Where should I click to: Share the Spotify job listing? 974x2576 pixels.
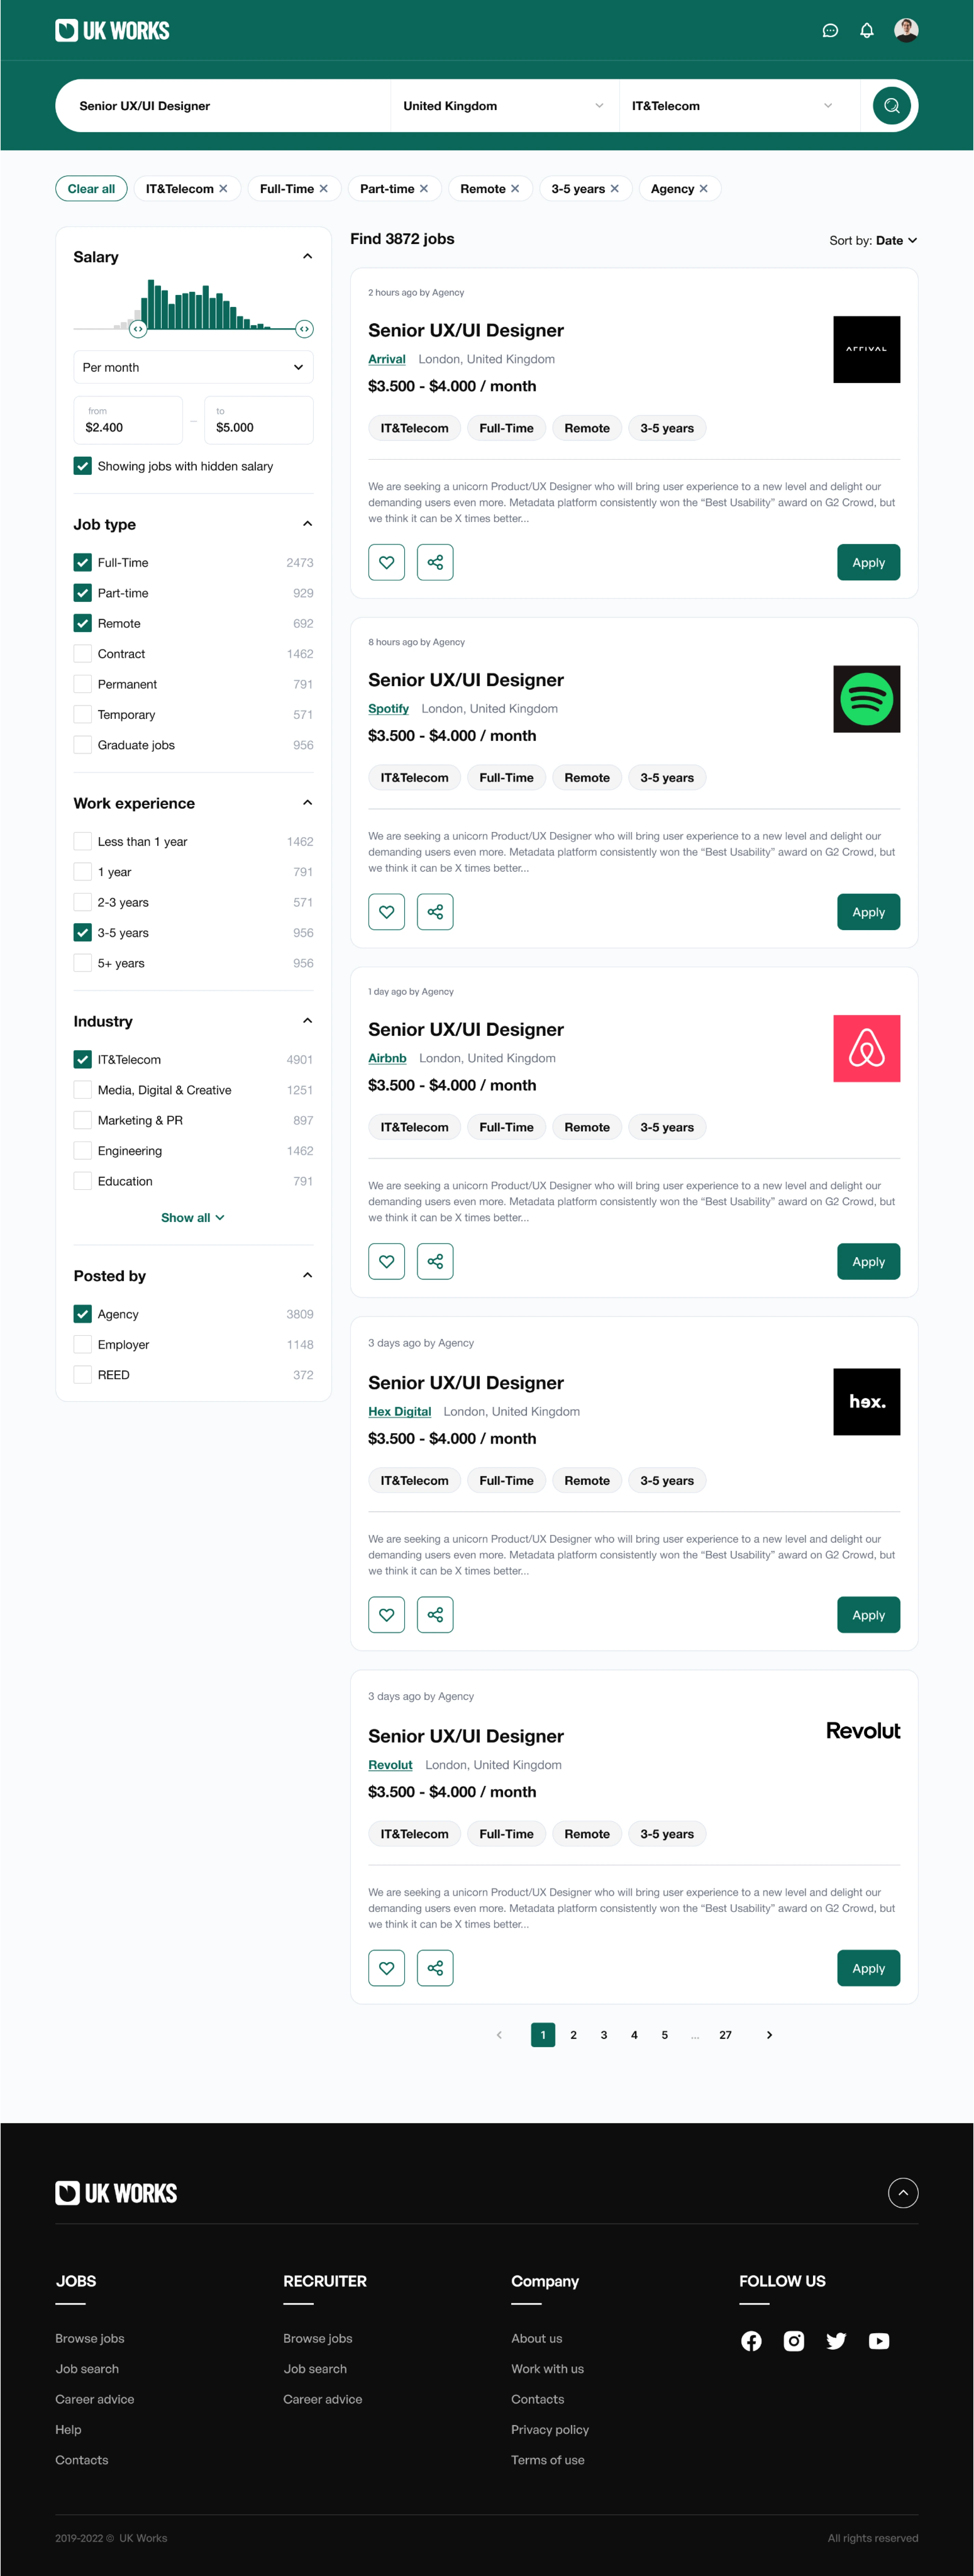pos(435,912)
